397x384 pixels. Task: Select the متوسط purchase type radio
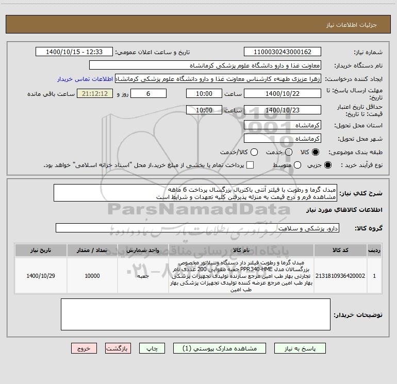click(297, 165)
